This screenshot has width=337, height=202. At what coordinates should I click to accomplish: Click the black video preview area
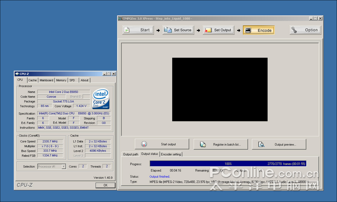pos(220,89)
